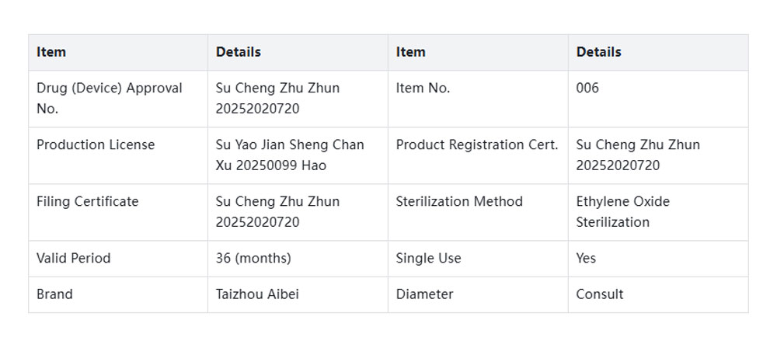This screenshot has width=777, height=348.
Task: Click the first "Item" column header
Action: click(51, 52)
